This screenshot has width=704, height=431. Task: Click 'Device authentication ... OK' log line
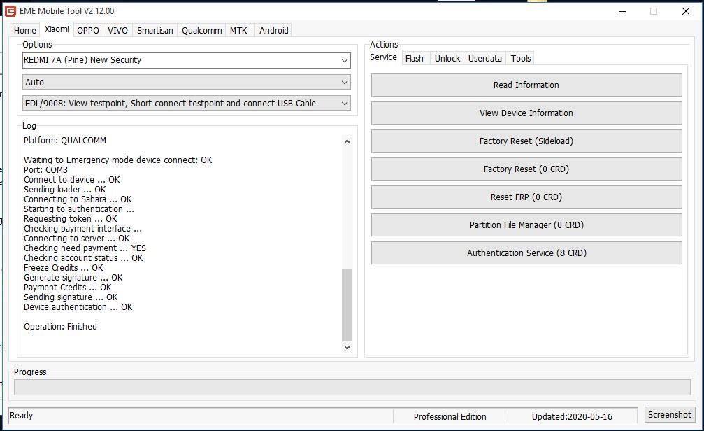(78, 307)
